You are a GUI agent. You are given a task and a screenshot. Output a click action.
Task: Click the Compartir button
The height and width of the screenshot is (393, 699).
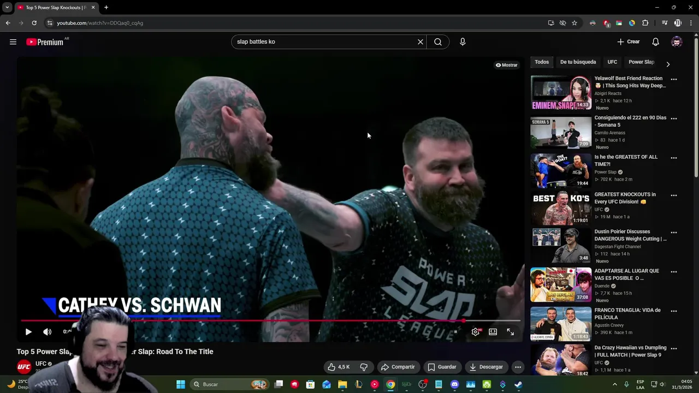398,367
